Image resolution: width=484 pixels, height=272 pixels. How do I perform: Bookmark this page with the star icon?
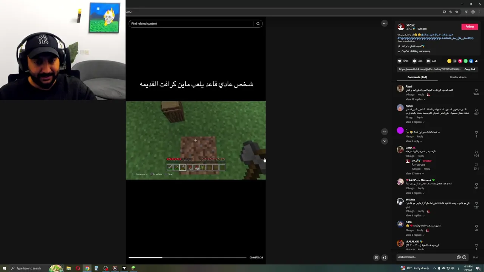pyautogui.click(x=456, y=12)
